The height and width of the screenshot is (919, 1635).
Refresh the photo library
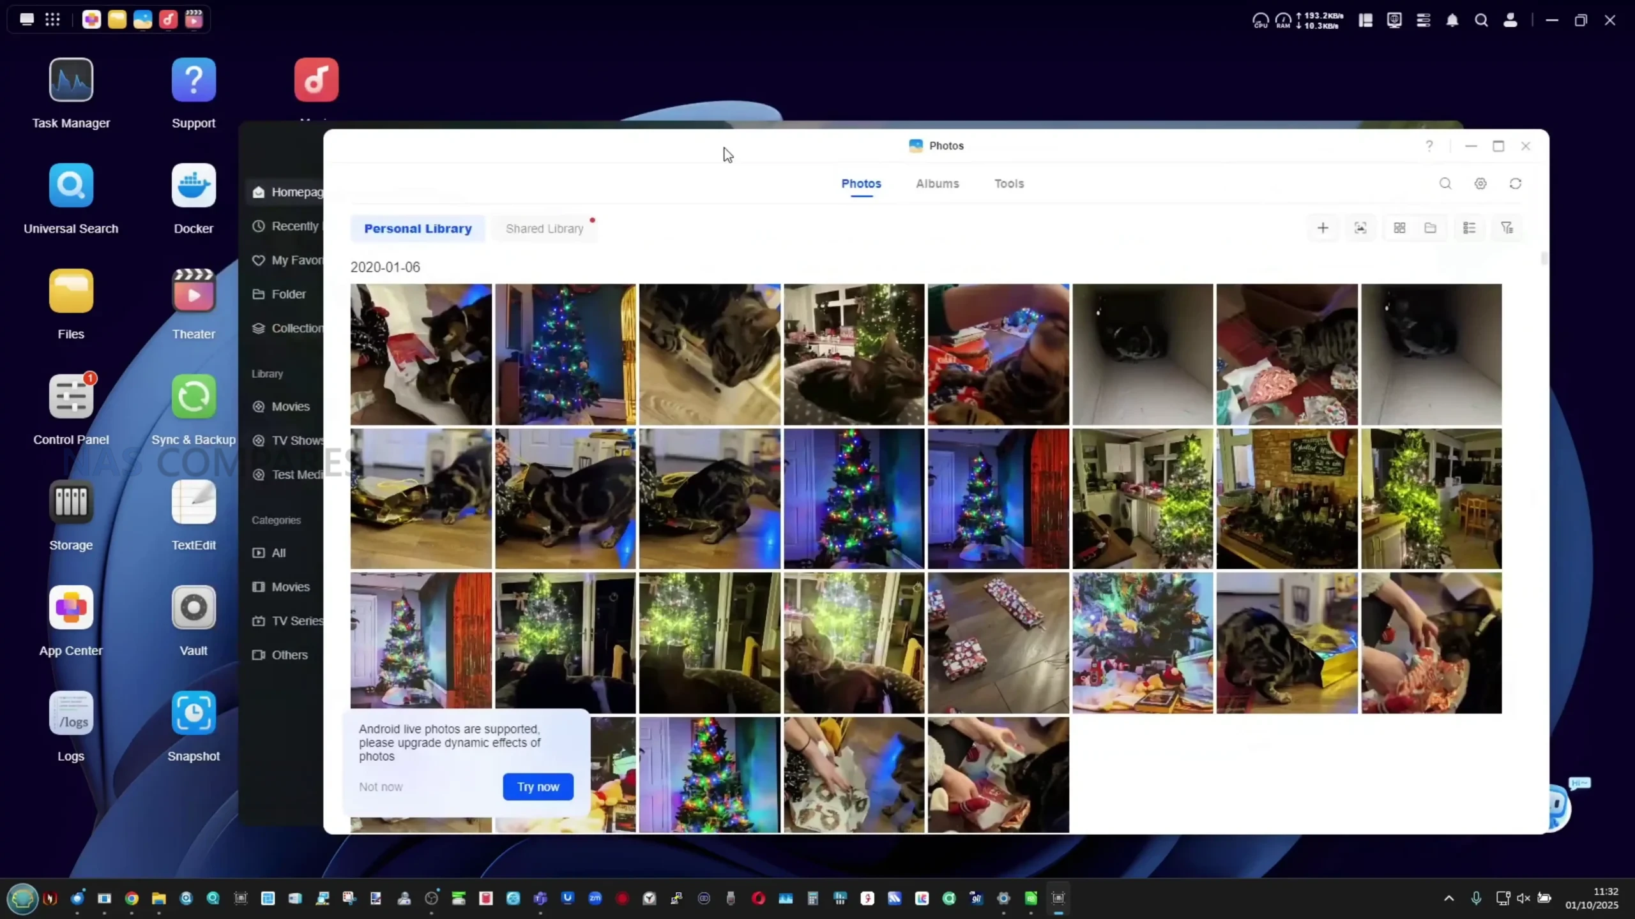coord(1516,184)
